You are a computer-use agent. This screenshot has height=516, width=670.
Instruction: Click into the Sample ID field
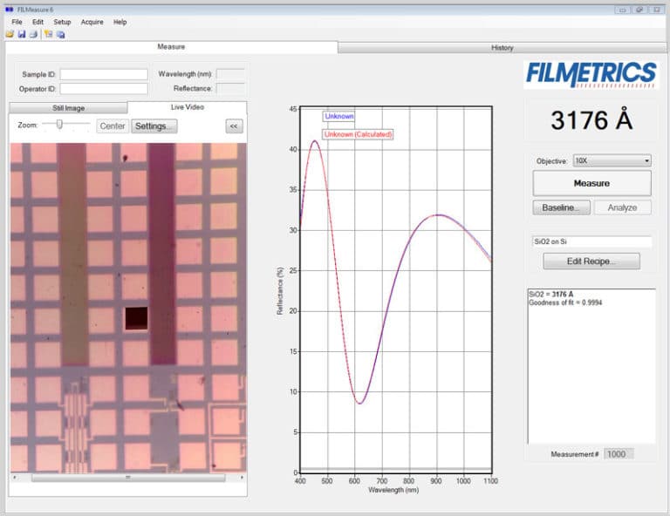coord(104,74)
